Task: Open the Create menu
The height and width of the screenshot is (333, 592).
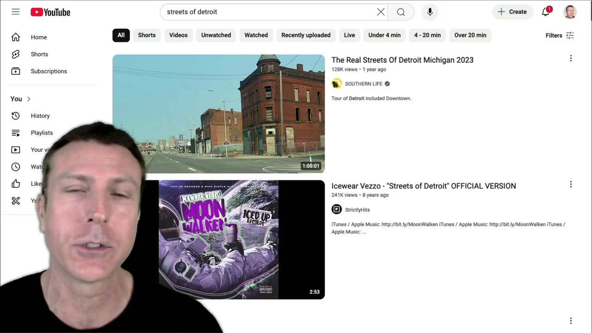Action: (512, 12)
